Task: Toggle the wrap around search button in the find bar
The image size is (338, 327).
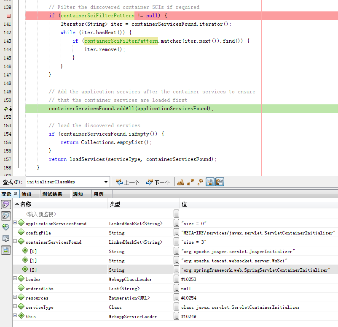Action: click(220, 182)
